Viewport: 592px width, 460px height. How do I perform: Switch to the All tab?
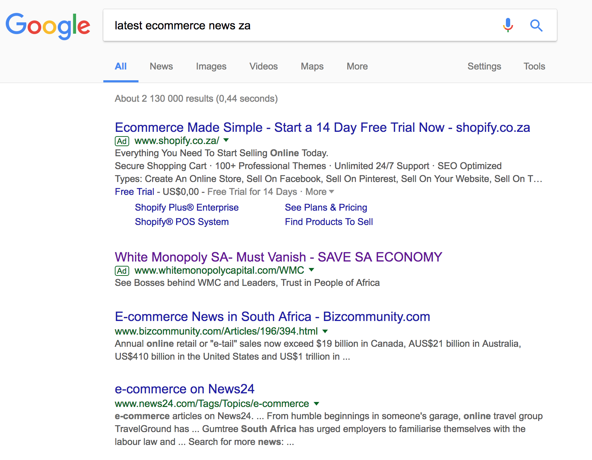pos(121,66)
